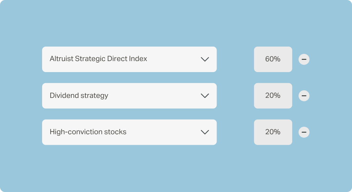Open the Dividend strategy dropdown
Screen dimensions: 352x192
pyautogui.click(x=129, y=96)
